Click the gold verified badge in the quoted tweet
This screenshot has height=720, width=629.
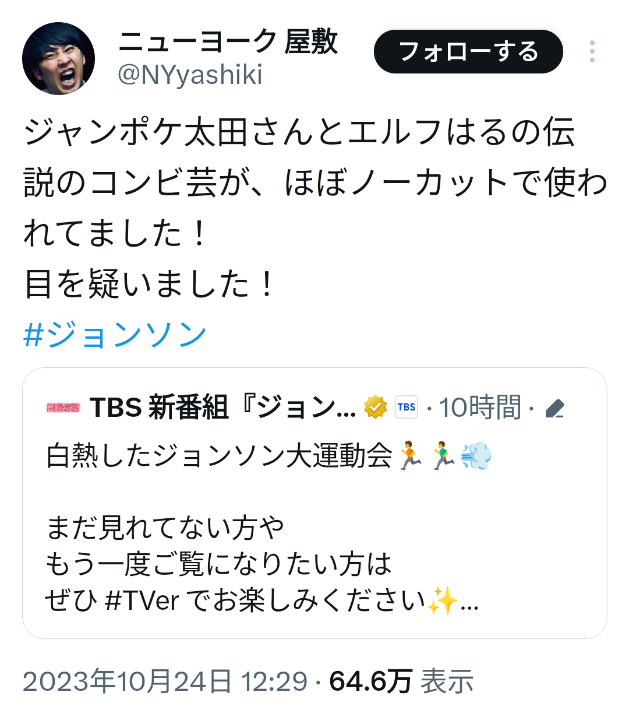[376, 407]
